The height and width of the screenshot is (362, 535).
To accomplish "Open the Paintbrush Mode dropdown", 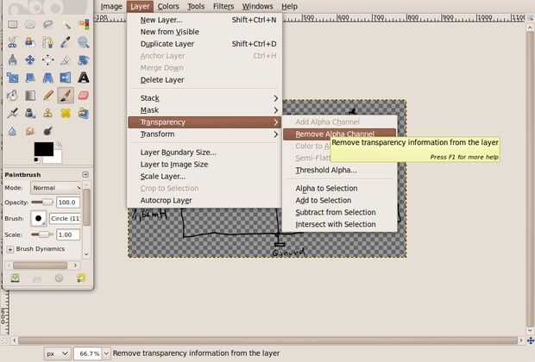I will (x=56, y=188).
